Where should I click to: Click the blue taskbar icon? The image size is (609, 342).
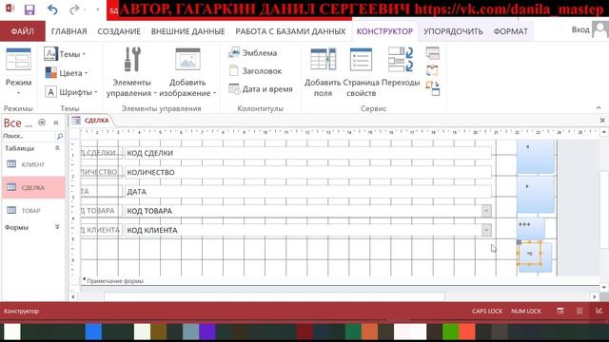point(93,332)
